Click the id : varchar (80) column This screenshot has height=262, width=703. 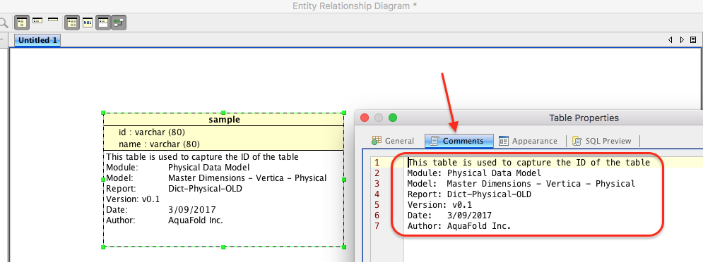(x=152, y=132)
